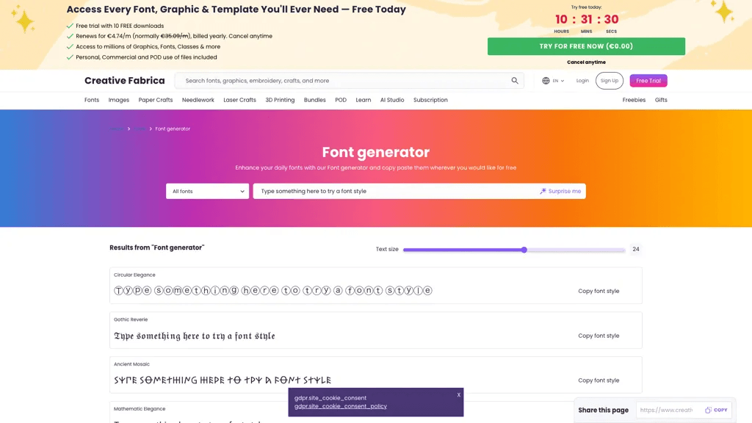Click the Surprise me magic wand icon
The width and height of the screenshot is (752, 423).
(x=543, y=191)
